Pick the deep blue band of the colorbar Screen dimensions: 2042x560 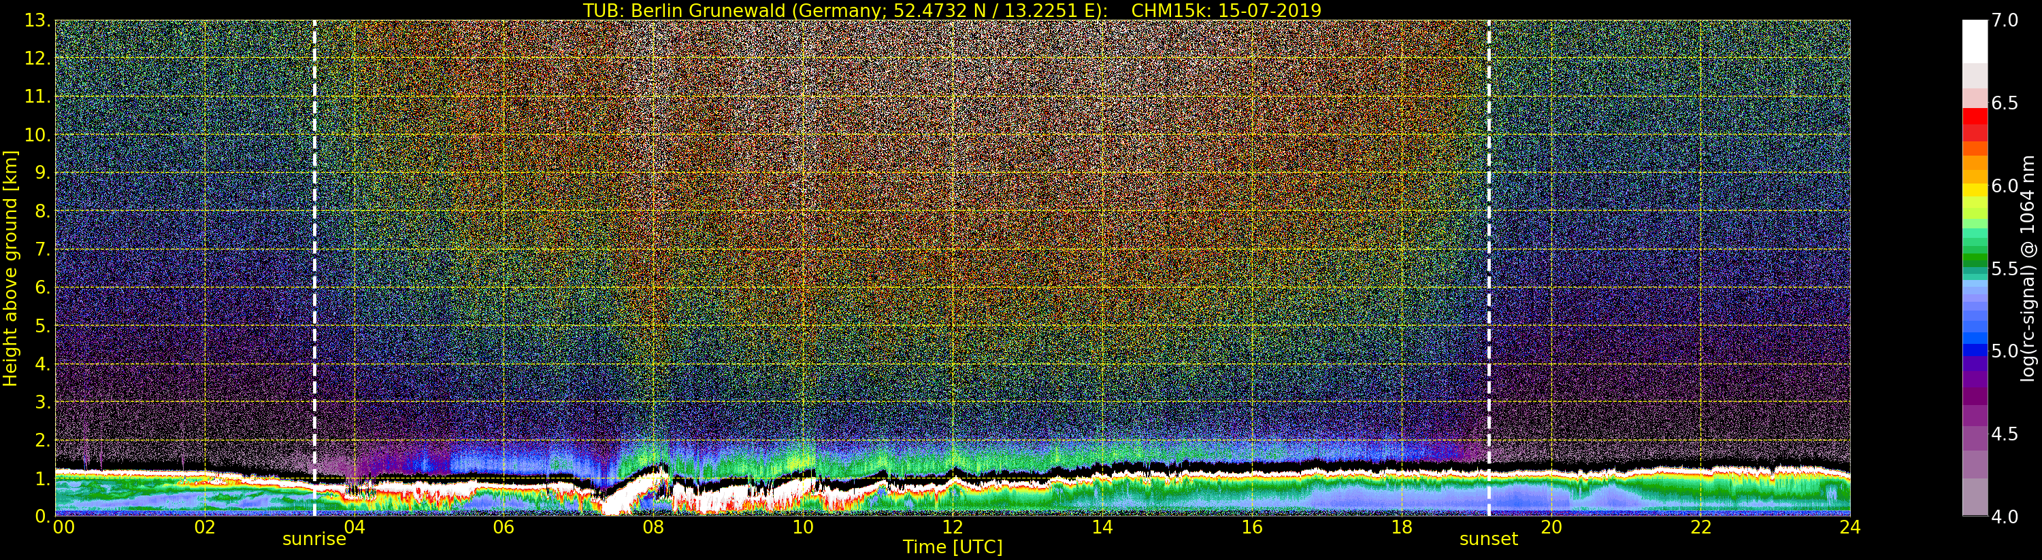[x=1975, y=351]
